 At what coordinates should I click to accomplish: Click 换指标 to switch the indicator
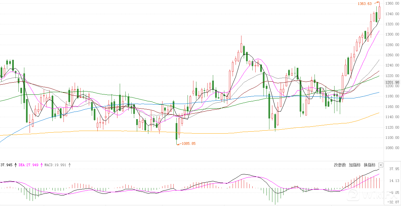pyautogui.click(x=369, y=165)
